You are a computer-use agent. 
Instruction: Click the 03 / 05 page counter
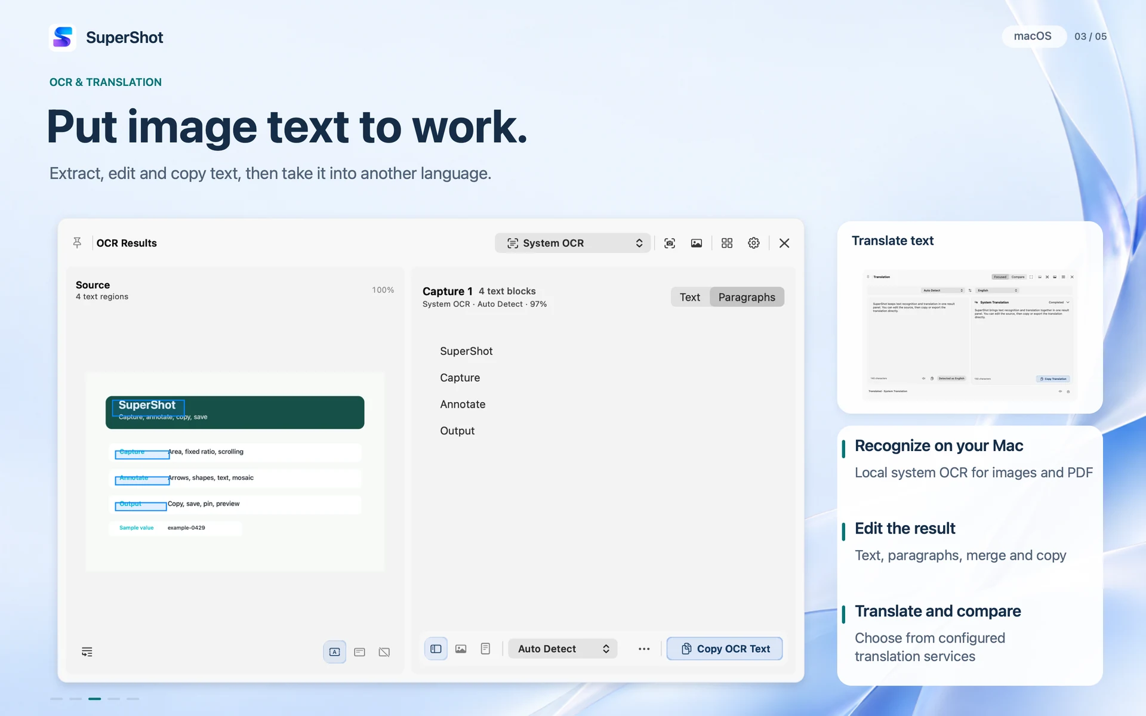pos(1090,36)
